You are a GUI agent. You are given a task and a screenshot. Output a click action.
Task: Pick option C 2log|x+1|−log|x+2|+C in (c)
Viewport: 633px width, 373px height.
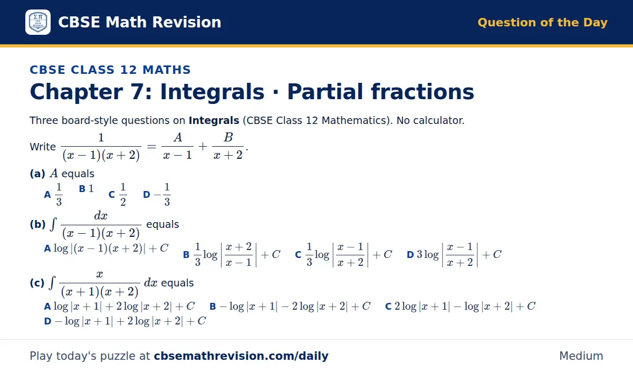[461, 307]
